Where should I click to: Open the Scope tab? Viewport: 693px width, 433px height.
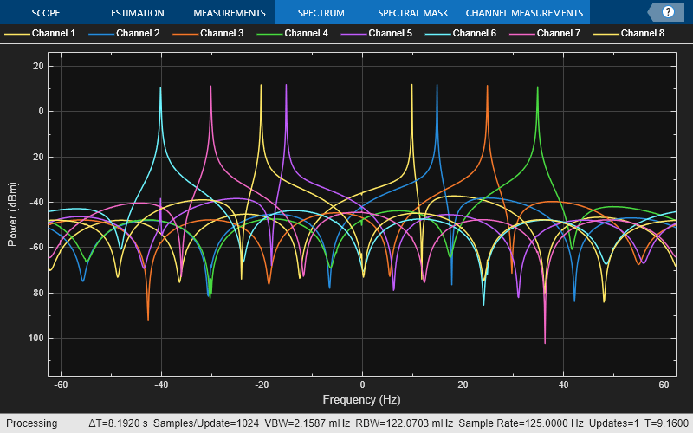46,13
